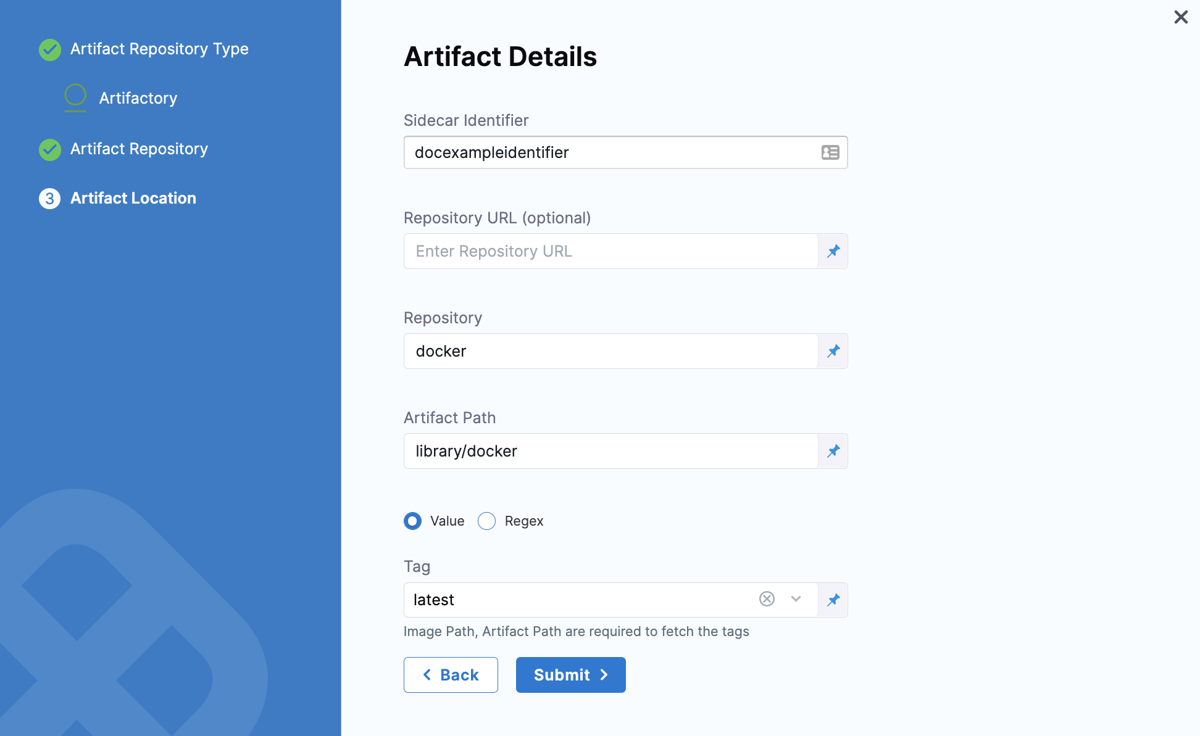Click the pin icon next to Repository field
This screenshot has width=1200, height=736.
pos(833,351)
